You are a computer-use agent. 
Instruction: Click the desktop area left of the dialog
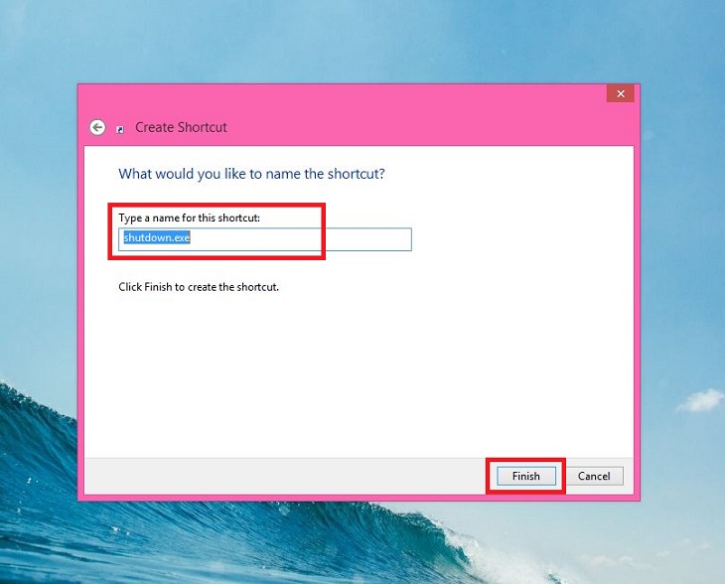click(38, 231)
